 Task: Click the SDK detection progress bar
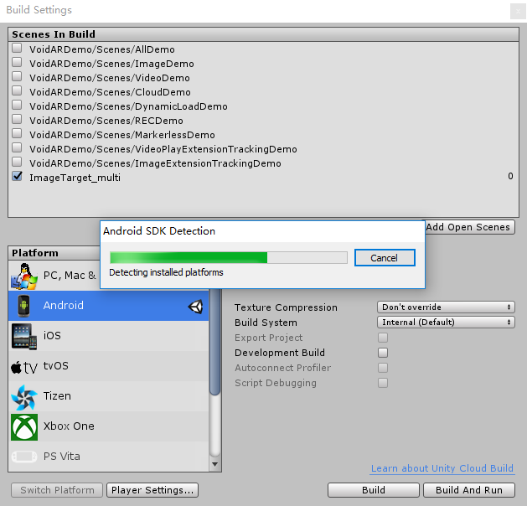point(229,258)
